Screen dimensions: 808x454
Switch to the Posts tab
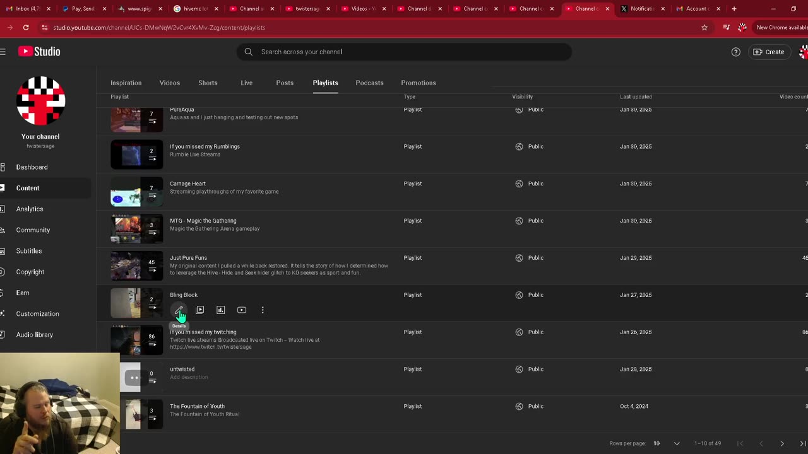pyautogui.click(x=285, y=83)
